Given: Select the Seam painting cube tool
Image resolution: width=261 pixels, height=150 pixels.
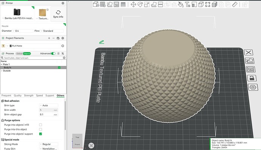Looking at the screenshot, I should [x=201, y=5].
